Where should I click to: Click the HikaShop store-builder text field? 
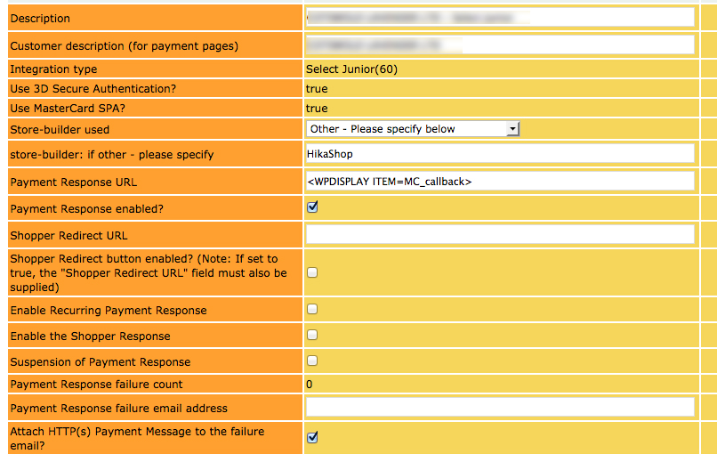click(x=499, y=154)
